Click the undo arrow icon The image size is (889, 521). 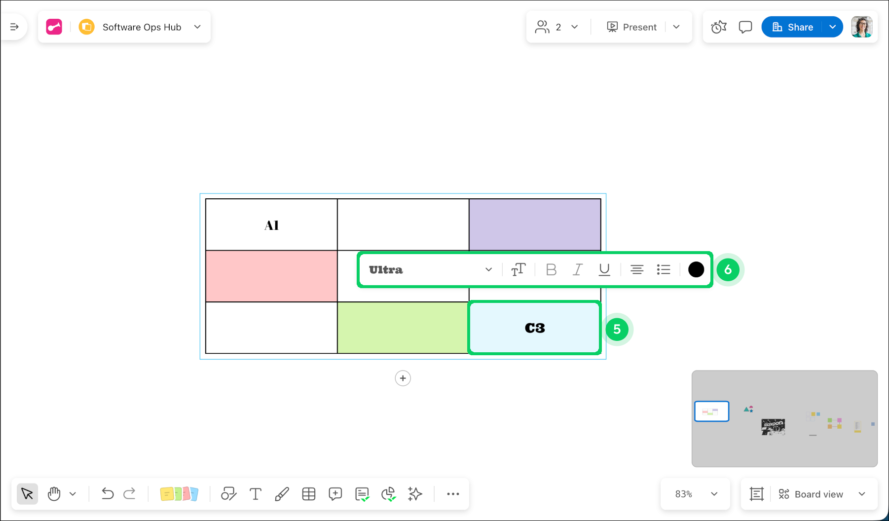pyautogui.click(x=108, y=494)
